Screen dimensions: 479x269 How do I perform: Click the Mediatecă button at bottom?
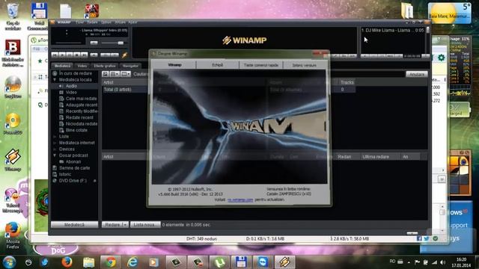pyautogui.click(x=74, y=224)
